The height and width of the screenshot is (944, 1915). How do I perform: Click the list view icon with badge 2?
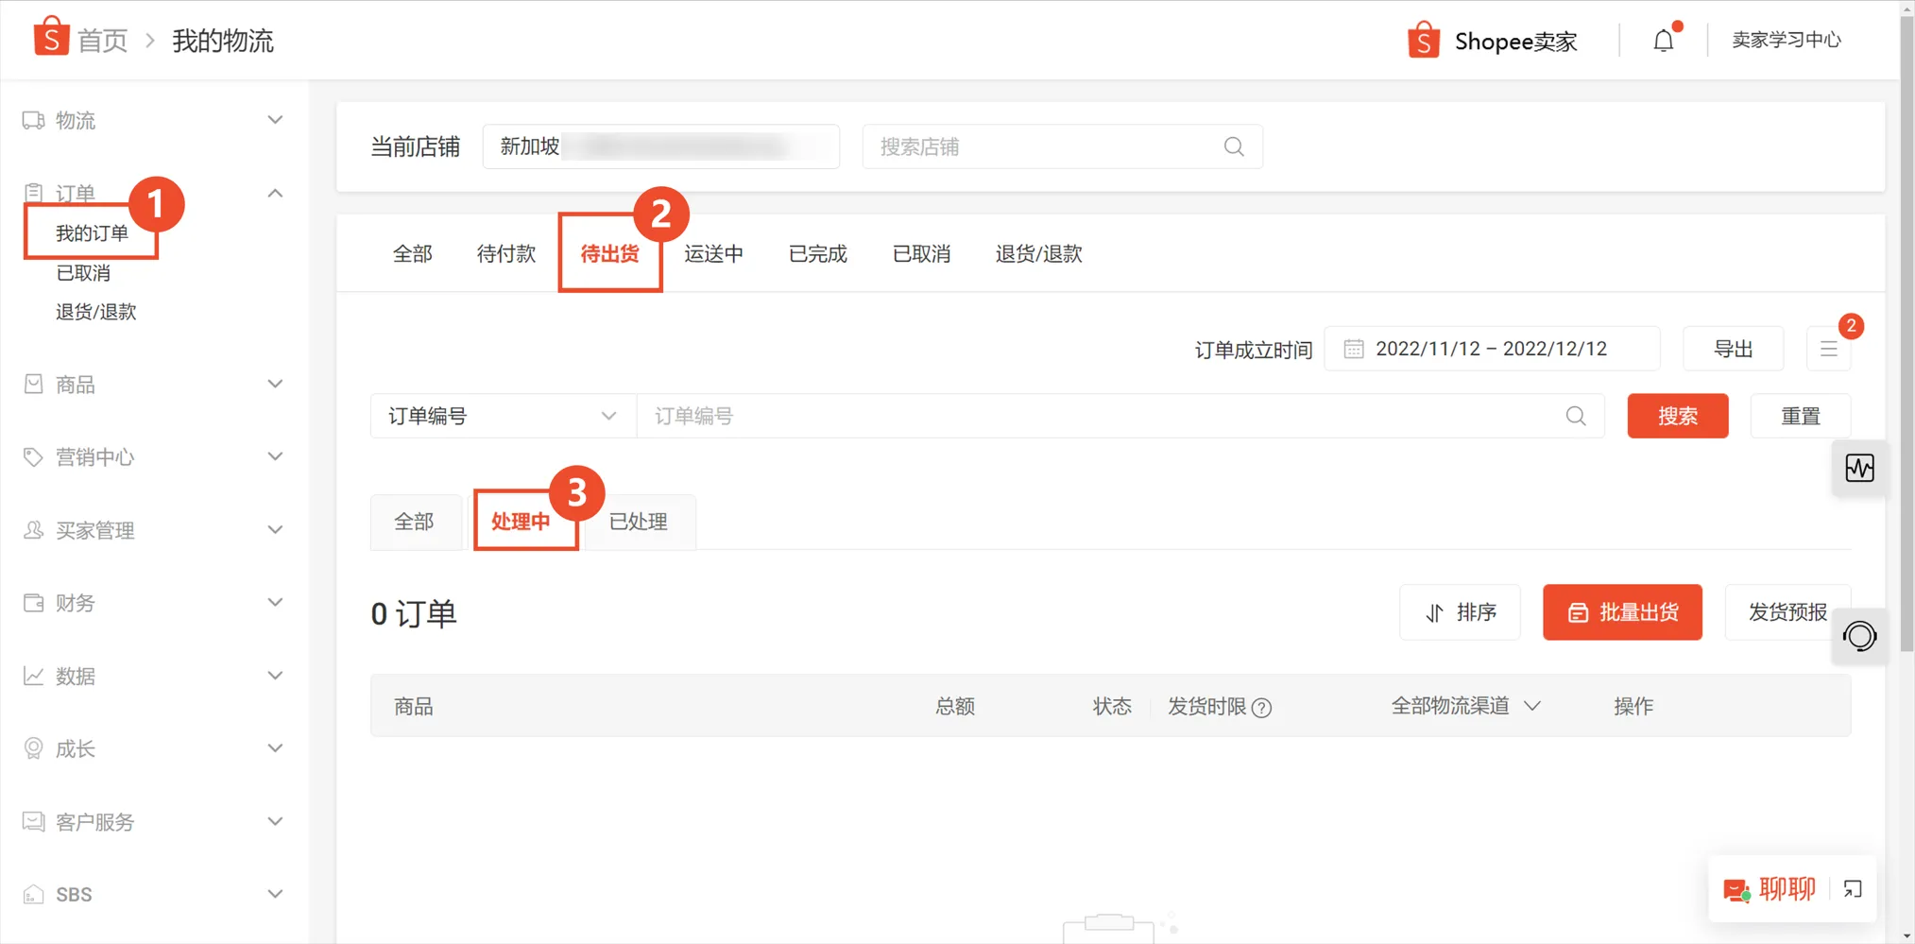click(x=1829, y=348)
